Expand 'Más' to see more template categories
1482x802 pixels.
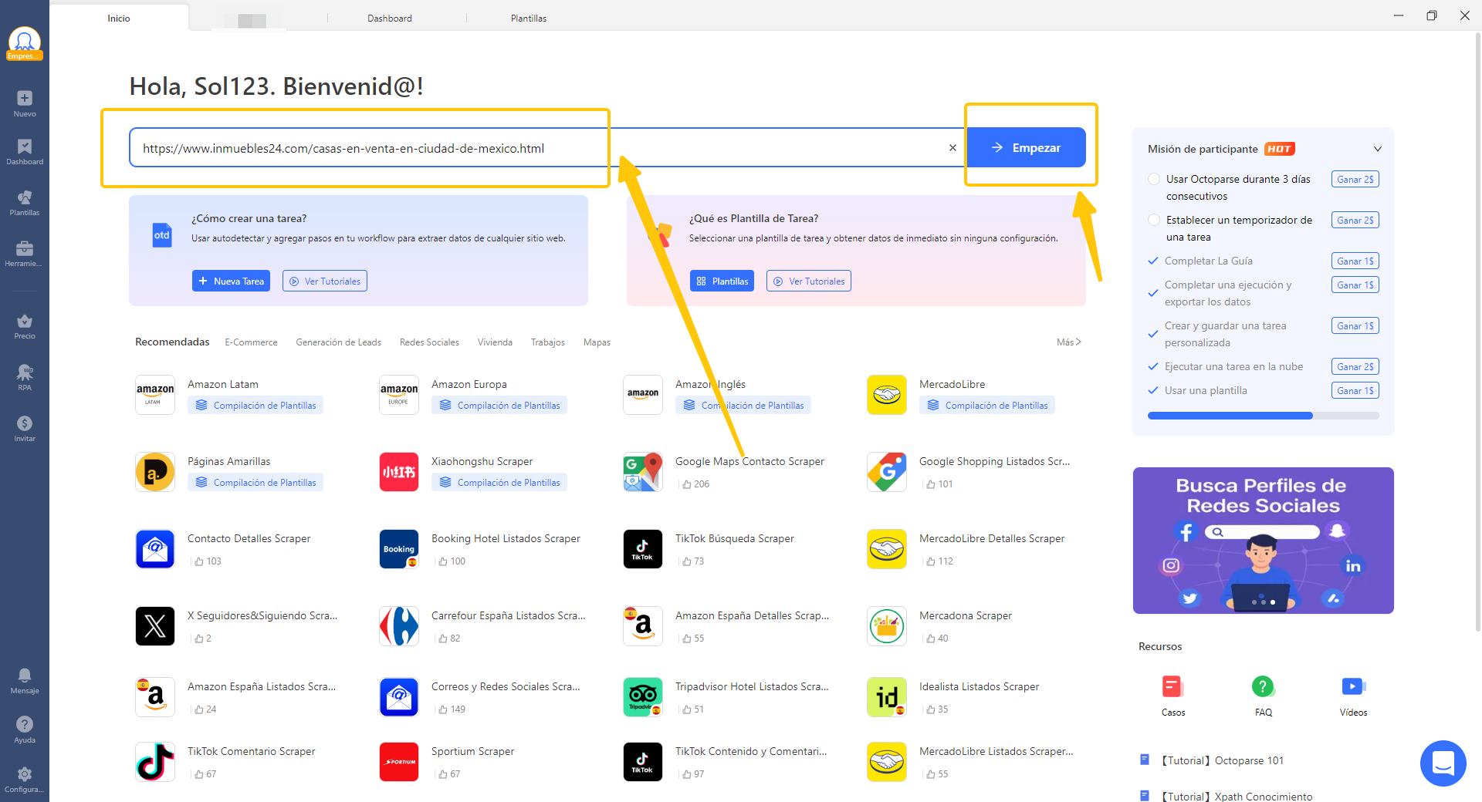1068,342
